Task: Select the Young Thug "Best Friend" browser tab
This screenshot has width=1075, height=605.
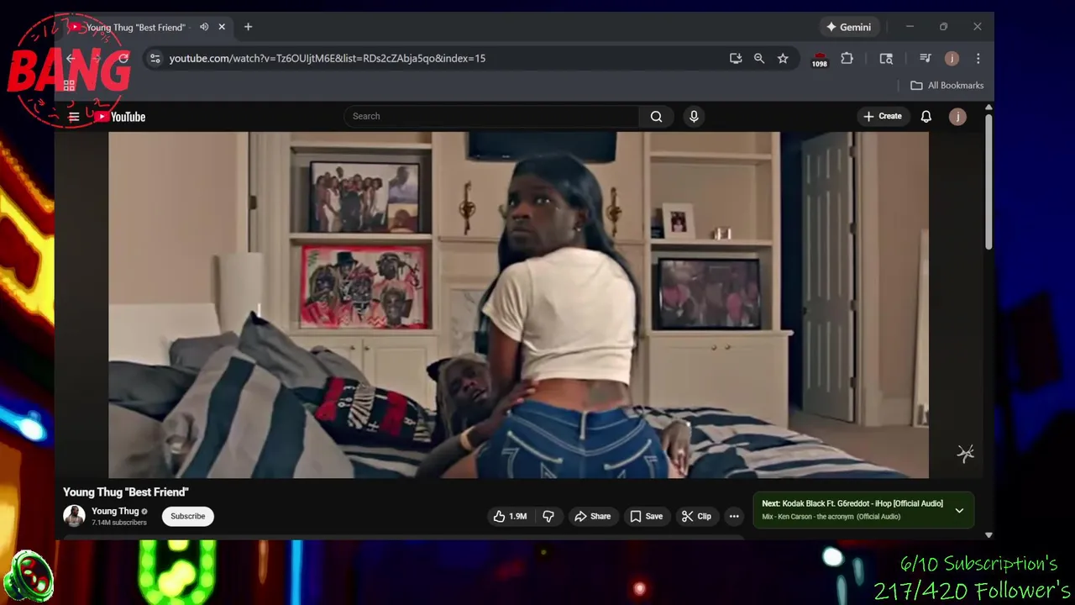Action: pos(144,27)
